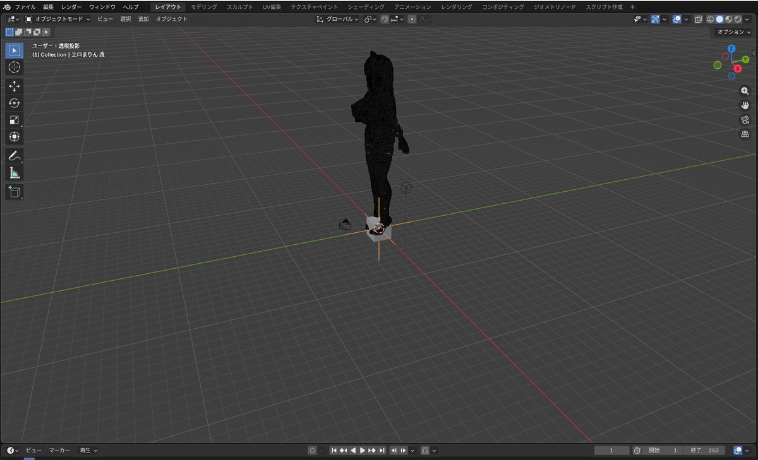
Task: Click the current frame field
Action: [x=611, y=451]
